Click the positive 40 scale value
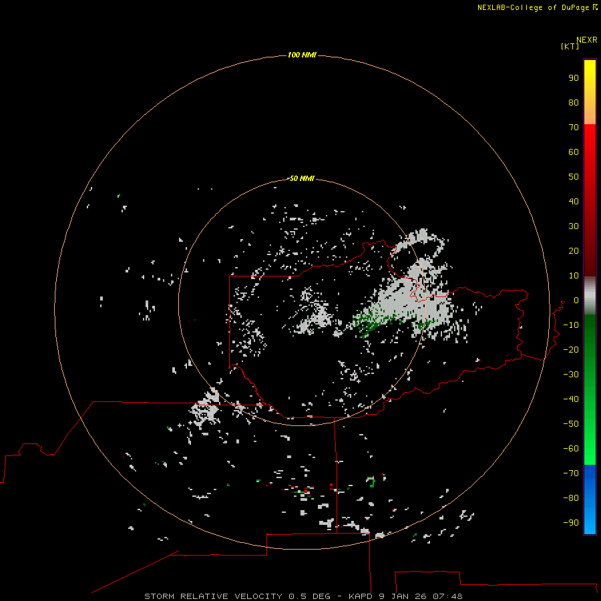This screenshot has width=601, height=601. click(574, 201)
